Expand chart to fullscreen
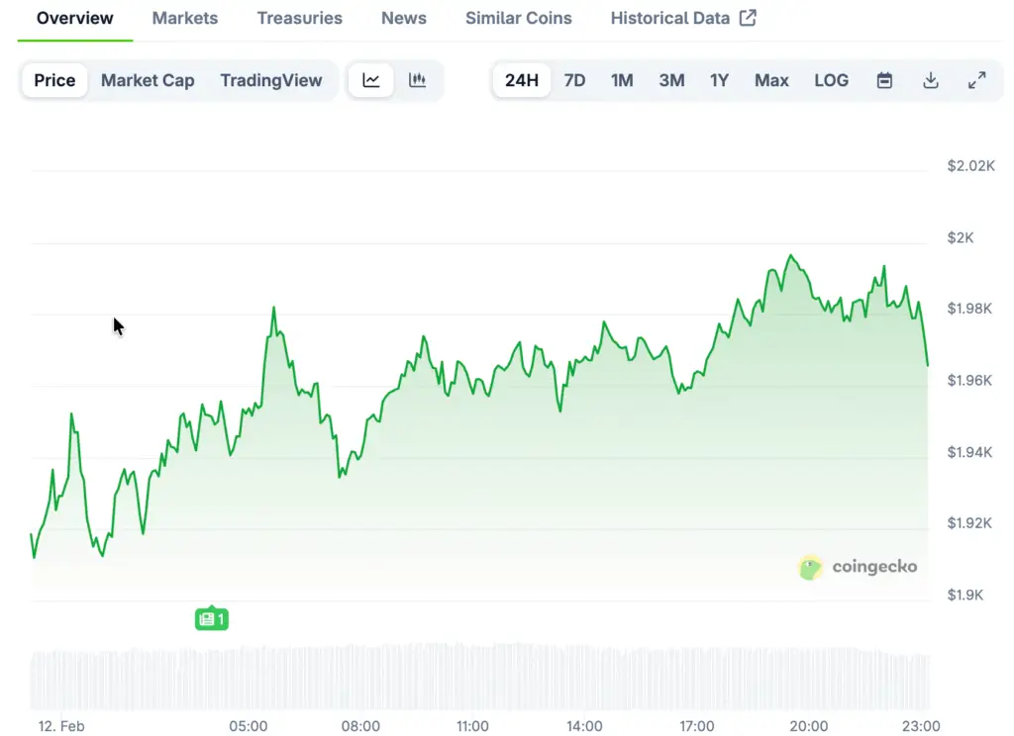This screenshot has height=736, width=1014. click(x=976, y=81)
